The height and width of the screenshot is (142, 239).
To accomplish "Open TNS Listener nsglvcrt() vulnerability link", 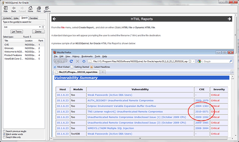I will (125, 112).
